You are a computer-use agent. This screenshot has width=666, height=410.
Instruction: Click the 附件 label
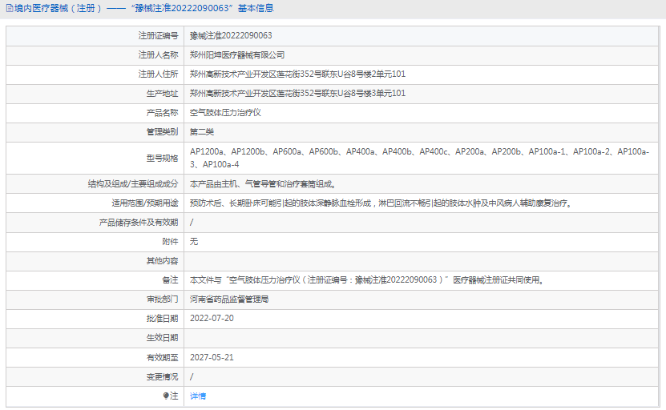click(171, 242)
